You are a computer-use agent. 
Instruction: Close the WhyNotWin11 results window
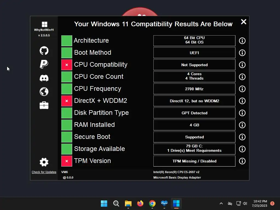(244, 22)
